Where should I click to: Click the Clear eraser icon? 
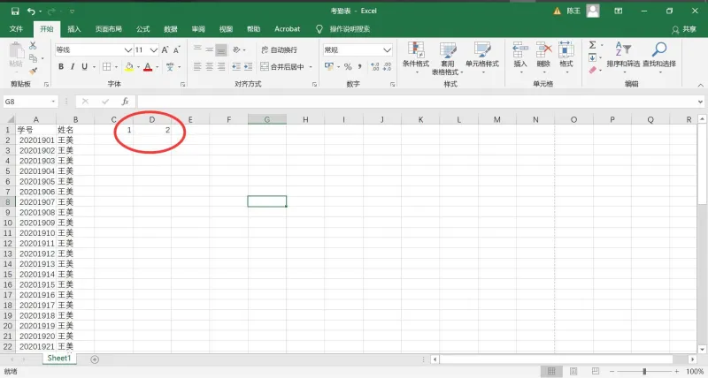pos(592,70)
